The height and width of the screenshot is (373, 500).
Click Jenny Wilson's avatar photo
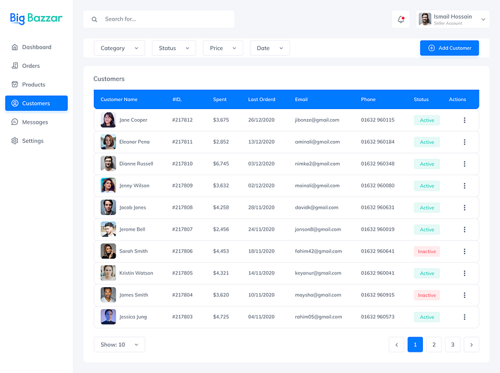click(x=108, y=186)
